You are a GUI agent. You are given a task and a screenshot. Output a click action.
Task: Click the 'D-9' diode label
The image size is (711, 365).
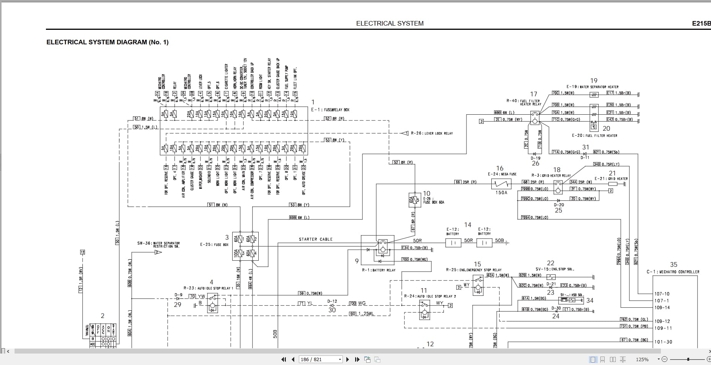click(x=178, y=295)
